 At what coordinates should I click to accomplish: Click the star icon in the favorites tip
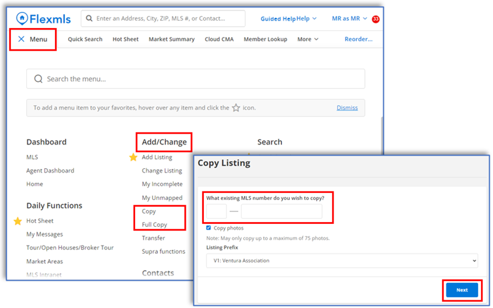236,108
